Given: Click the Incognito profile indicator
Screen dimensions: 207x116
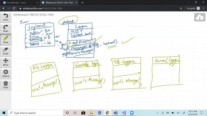Looking at the screenshot, I should coord(193,8).
